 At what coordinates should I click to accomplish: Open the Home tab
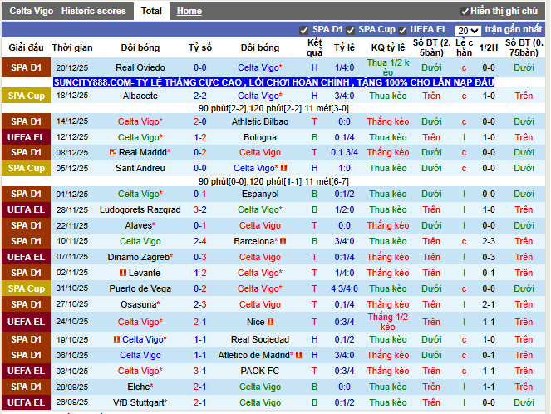click(x=189, y=12)
